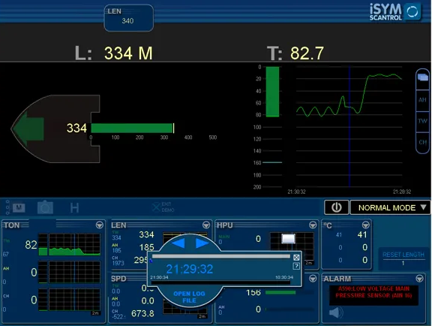Switch tension graph to CH
The width and height of the screenshot is (432, 326).
(x=422, y=142)
